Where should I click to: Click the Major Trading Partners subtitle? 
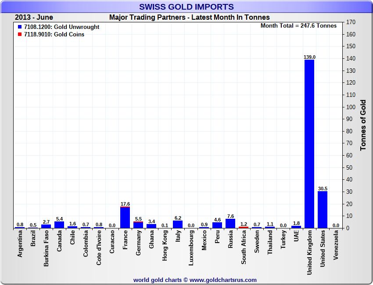pyautogui.click(x=189, y=18)
